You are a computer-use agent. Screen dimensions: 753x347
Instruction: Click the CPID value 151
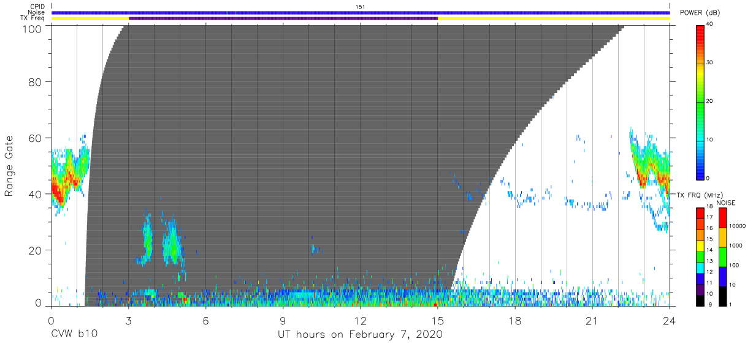point(361,6)
